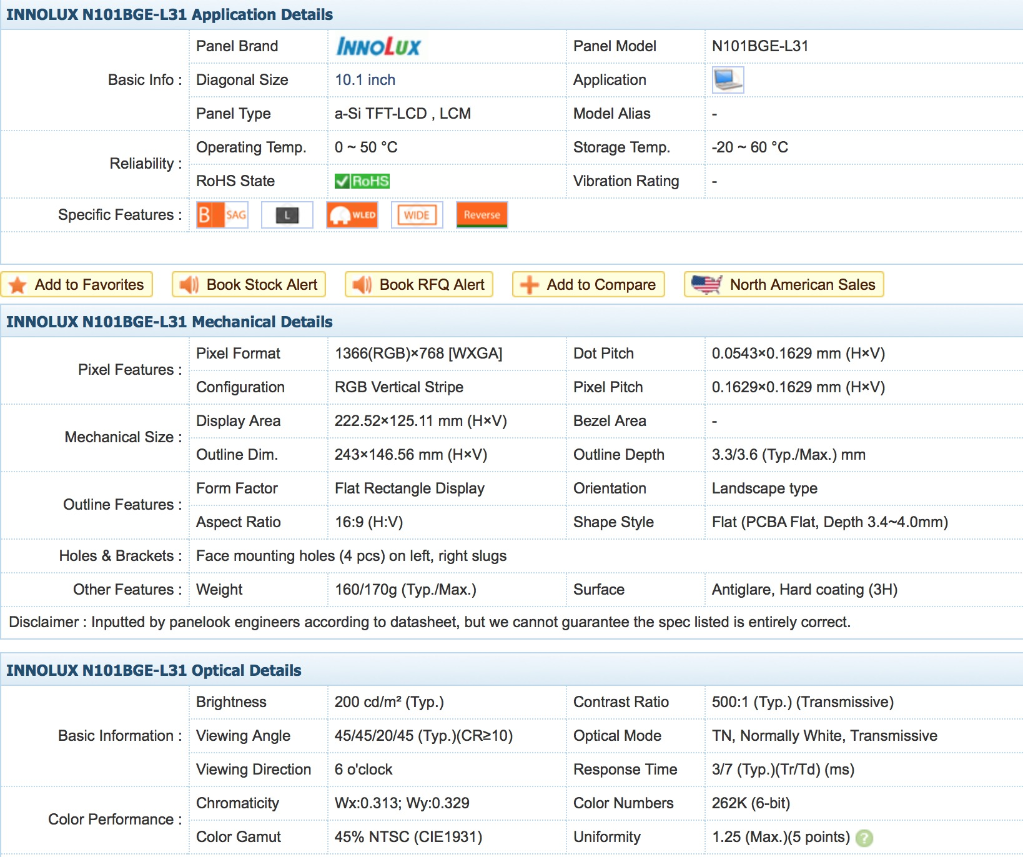Click the Innolux brand logo
This screenshot has height=857, width=1023.
tap(378, 46)
